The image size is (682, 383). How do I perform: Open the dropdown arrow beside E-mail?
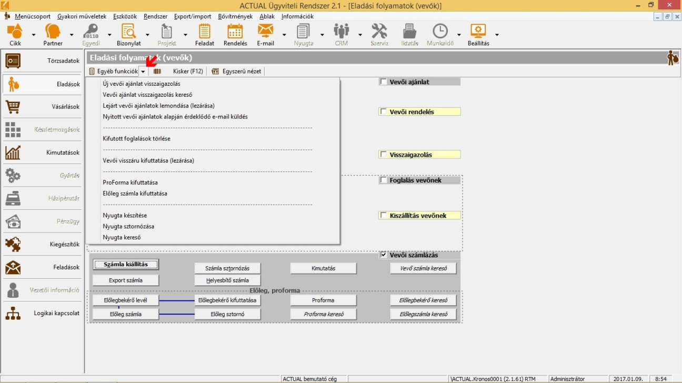coord(284,35)
